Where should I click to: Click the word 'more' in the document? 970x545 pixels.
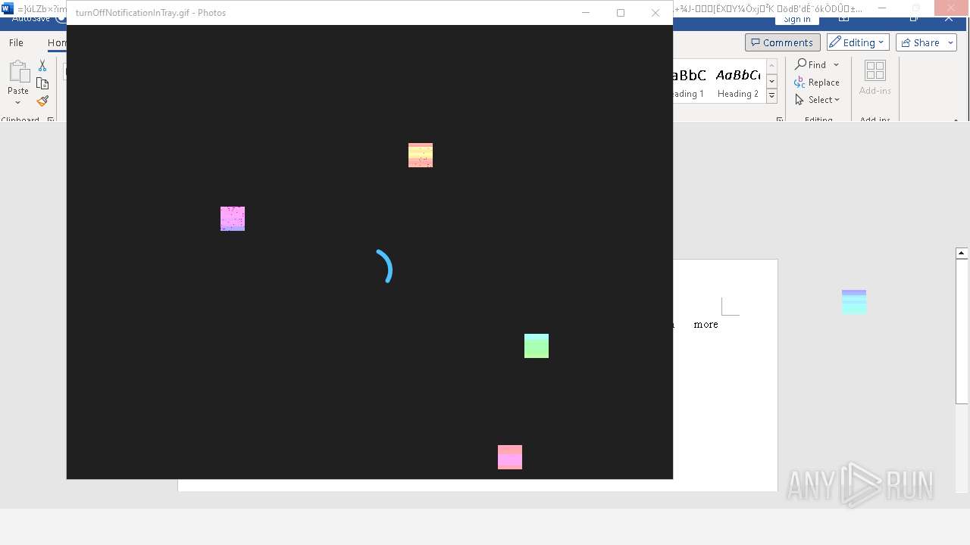point(706,324)
